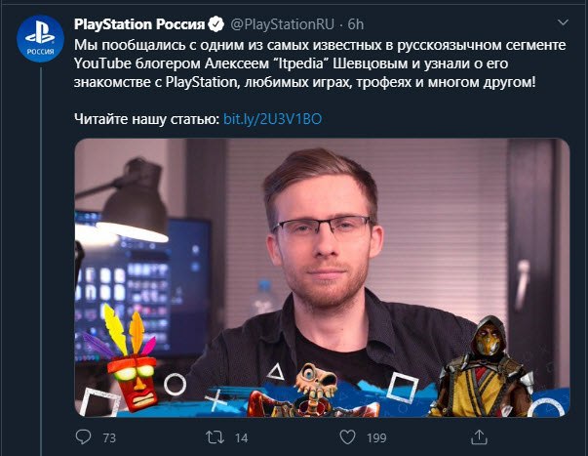Open the bit.ly/2U3V1BO article link

click(x=272, y=119)
